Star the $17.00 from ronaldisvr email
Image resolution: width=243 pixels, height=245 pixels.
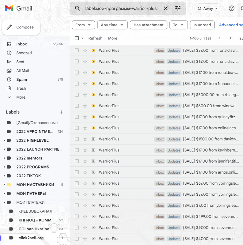coord(85,73)
